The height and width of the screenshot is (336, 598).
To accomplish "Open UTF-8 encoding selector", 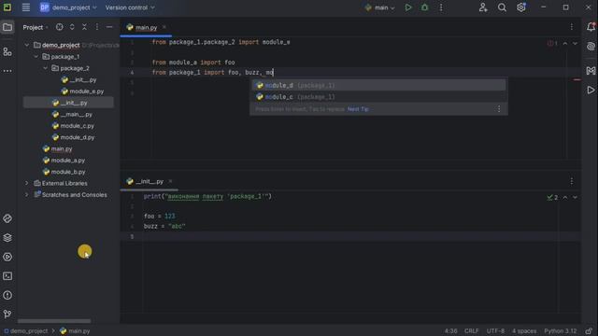I will coord(495,331).
